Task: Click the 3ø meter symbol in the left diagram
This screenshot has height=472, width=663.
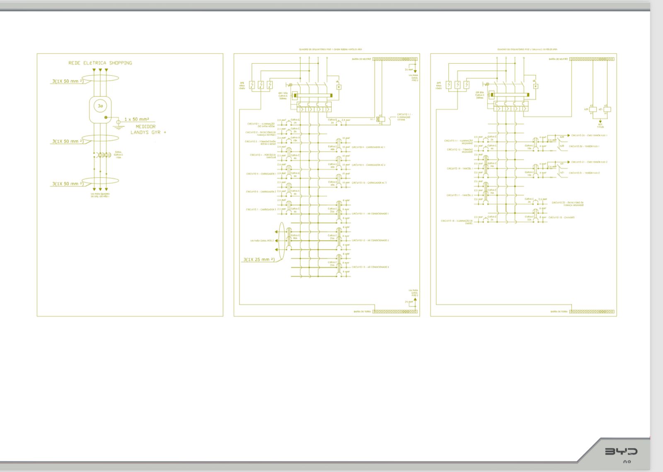Action: [100, 106]
